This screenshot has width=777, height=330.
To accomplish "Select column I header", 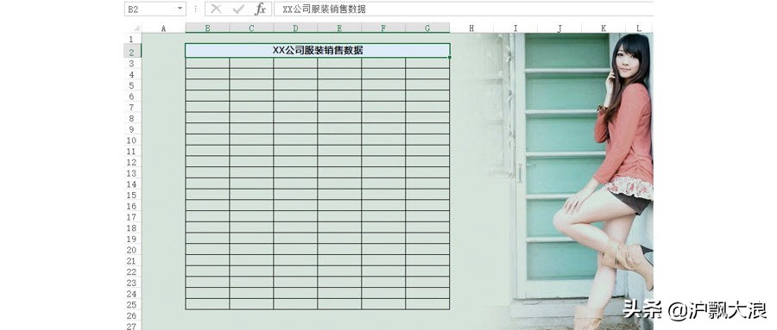I will (515, 28).
